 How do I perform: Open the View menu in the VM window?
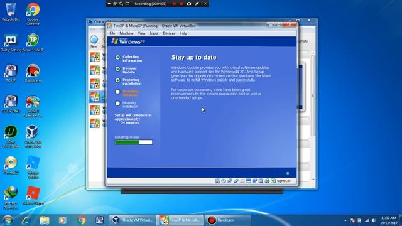point(141,33)
